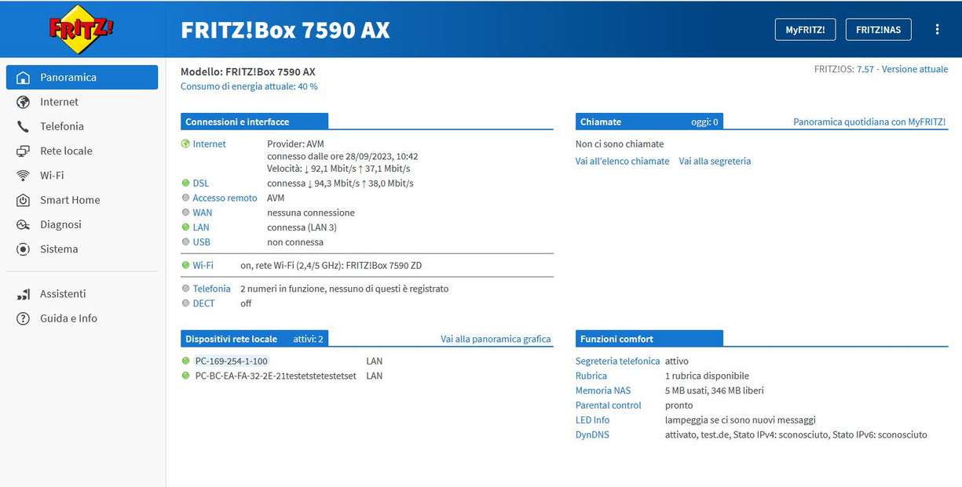Open the Telefonia menu
Screen dimensions: 962x487
pyautogui.click(x=82, y=126)
